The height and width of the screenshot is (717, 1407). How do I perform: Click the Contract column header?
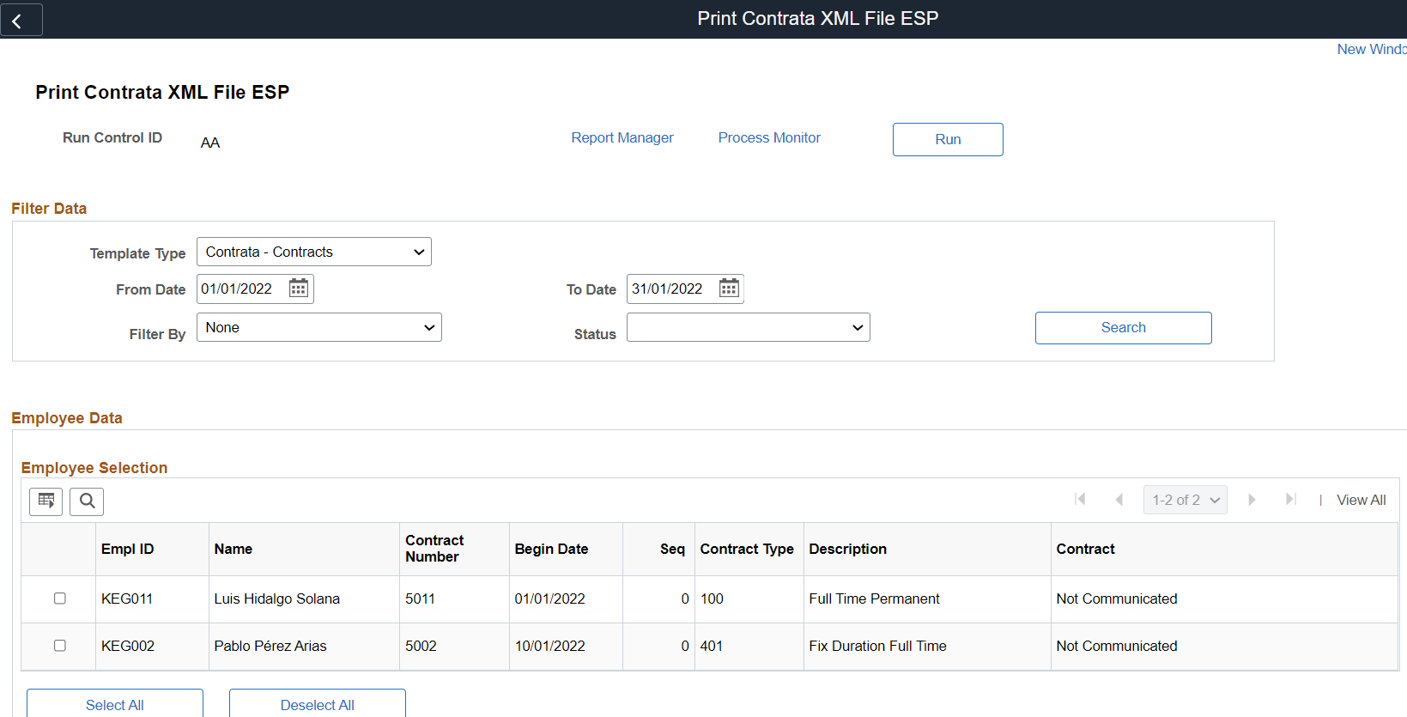tap(1086, 549)
